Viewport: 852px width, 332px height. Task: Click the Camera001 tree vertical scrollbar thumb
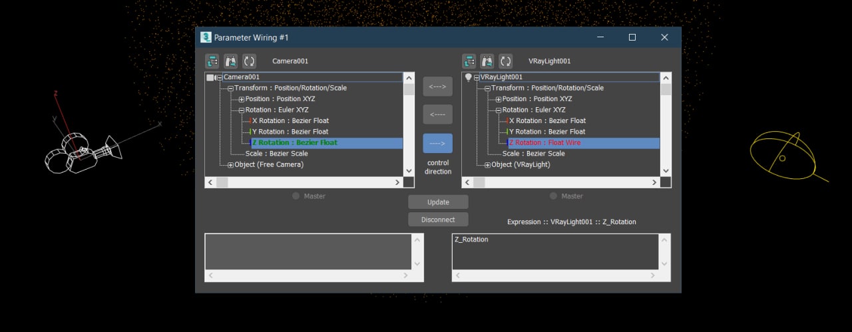(x=409, y=89)
